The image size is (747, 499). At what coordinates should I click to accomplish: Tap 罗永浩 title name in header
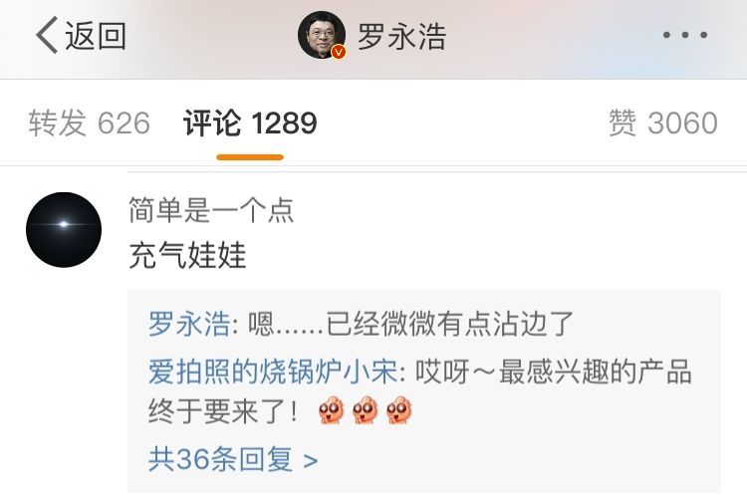[401, 36]
